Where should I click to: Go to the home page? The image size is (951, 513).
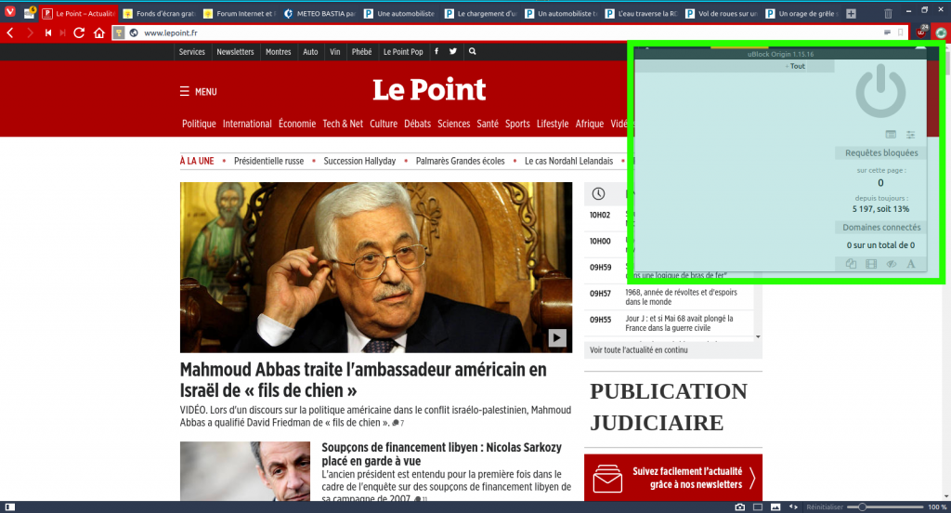point(98,33)
